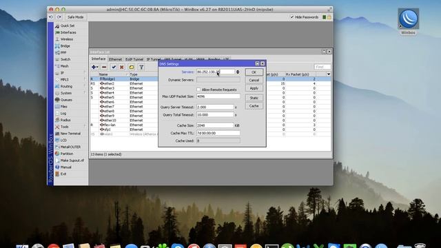This screenshot has height=248, width=441.
Task: Open a New Terminal
Action: [x=70, y=134]
